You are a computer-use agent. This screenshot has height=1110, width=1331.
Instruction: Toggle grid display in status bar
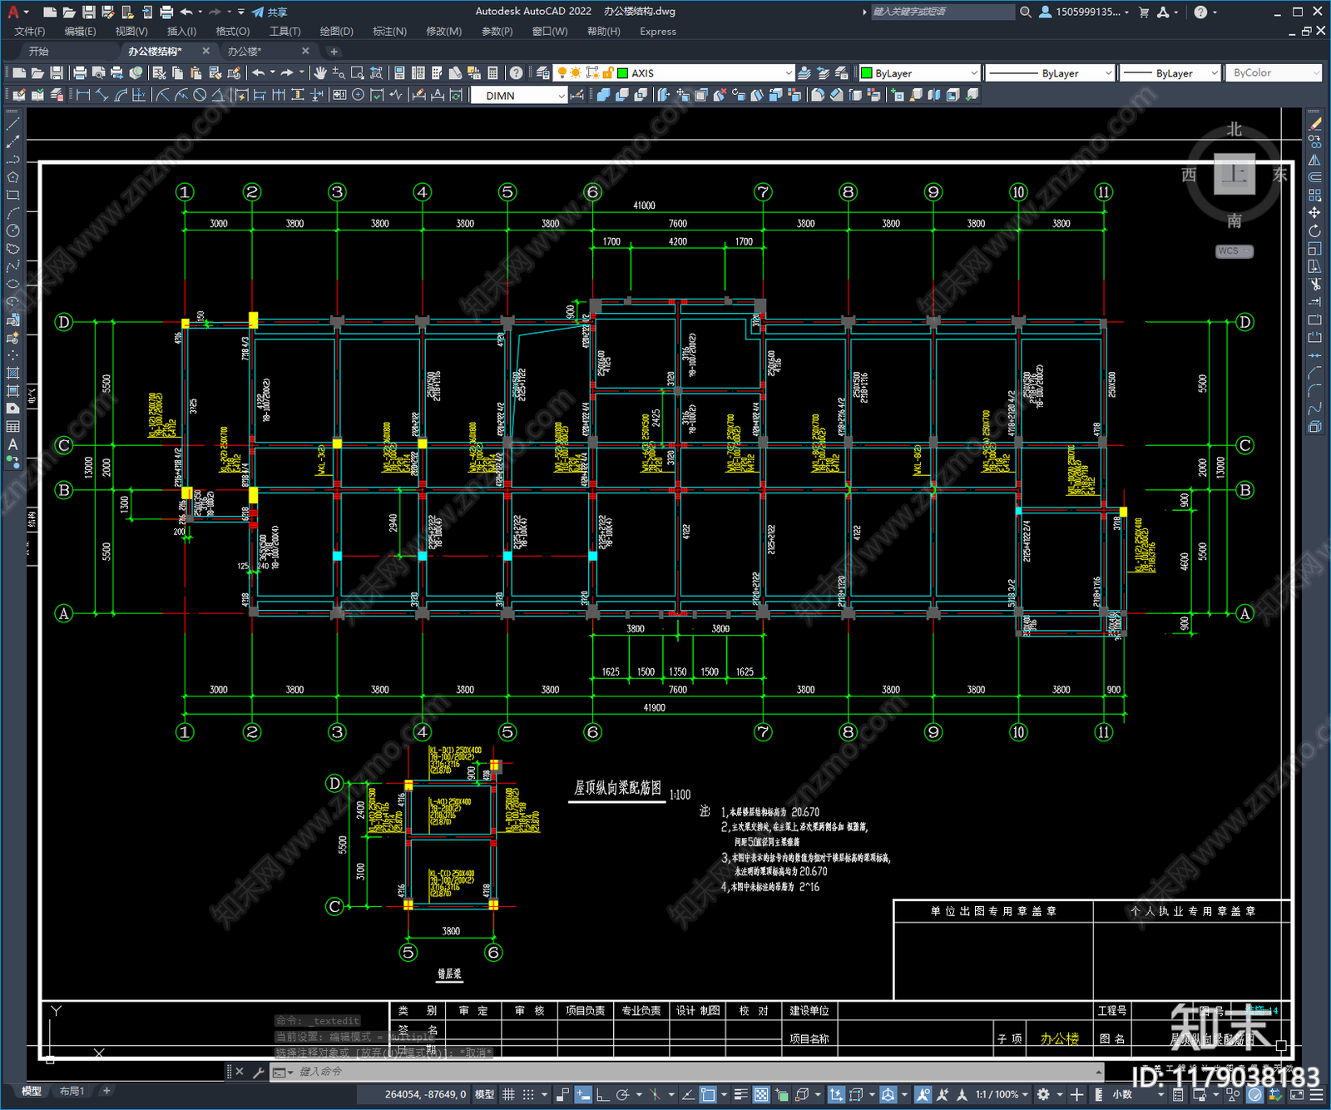508,1094
